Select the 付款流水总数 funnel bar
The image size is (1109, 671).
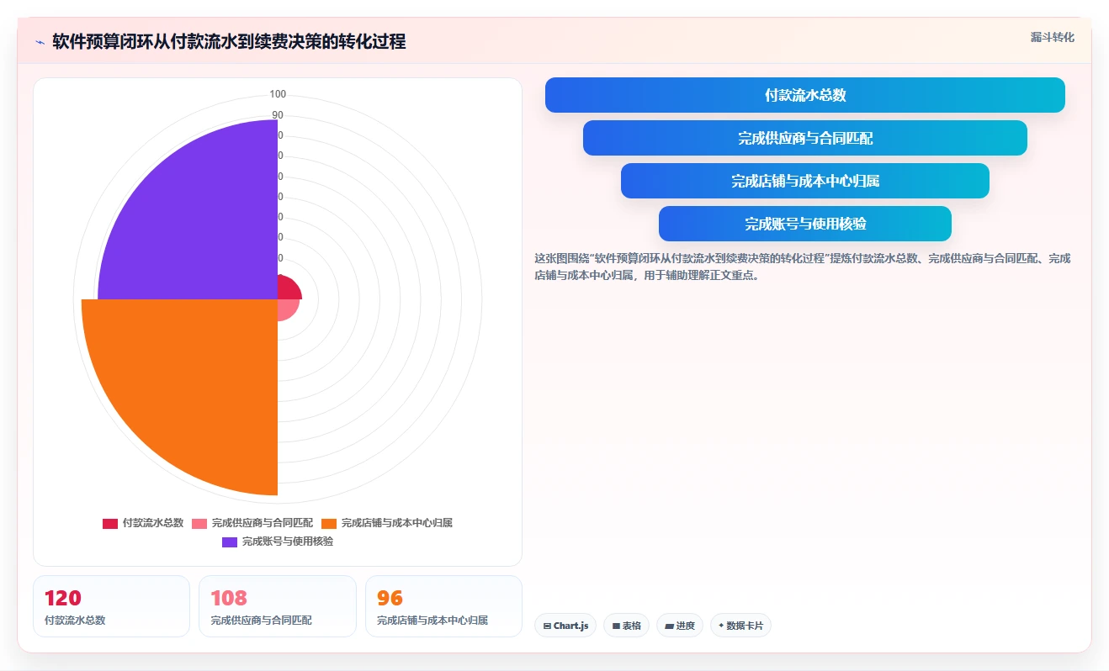point(804,95)
